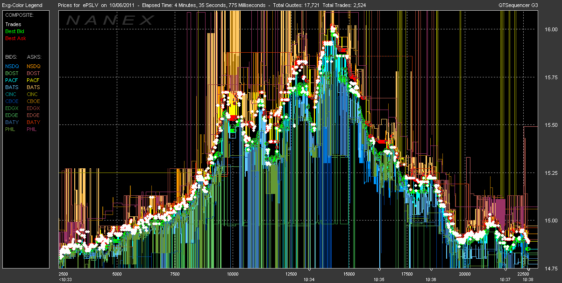Select the 10000 sequence axis label
The image size is (562, 283).
[x=232, y=274]
